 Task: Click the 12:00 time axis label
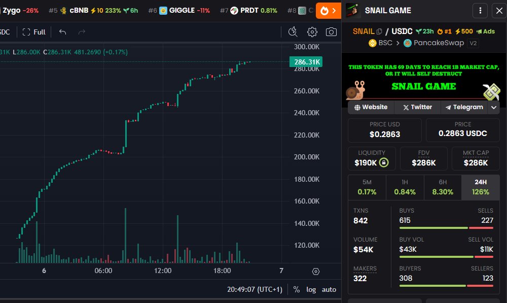163,271
